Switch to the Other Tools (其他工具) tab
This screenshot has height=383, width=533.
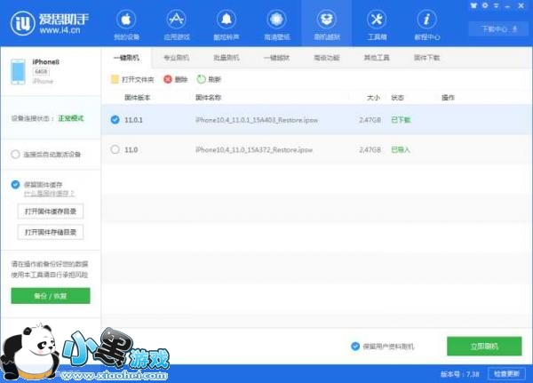point(377,58)
